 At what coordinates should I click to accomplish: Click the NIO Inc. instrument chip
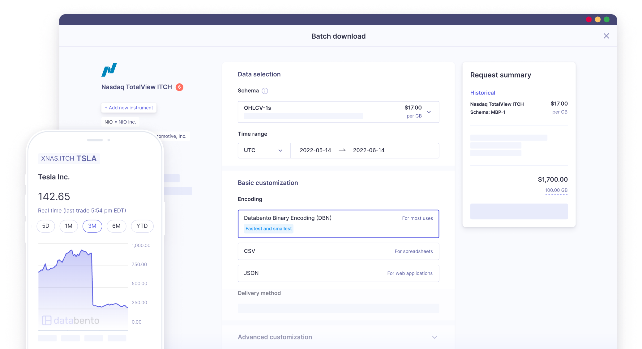tap(120, 122)
